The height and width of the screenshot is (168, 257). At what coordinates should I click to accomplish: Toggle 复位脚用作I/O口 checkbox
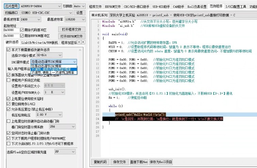(x=9, y=104)
